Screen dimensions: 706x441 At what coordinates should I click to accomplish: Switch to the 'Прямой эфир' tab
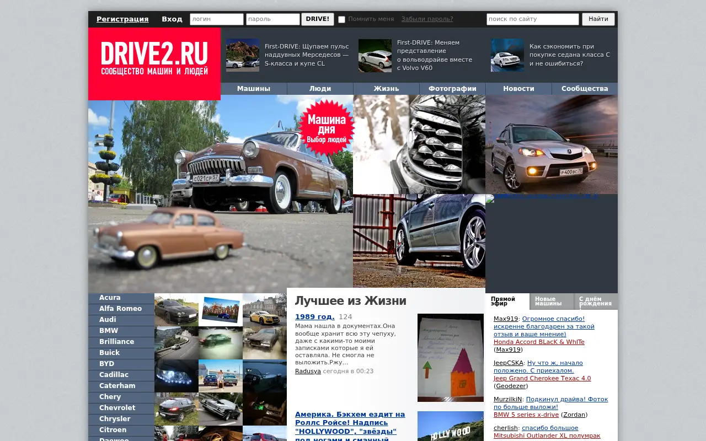[x=507, y=302]
